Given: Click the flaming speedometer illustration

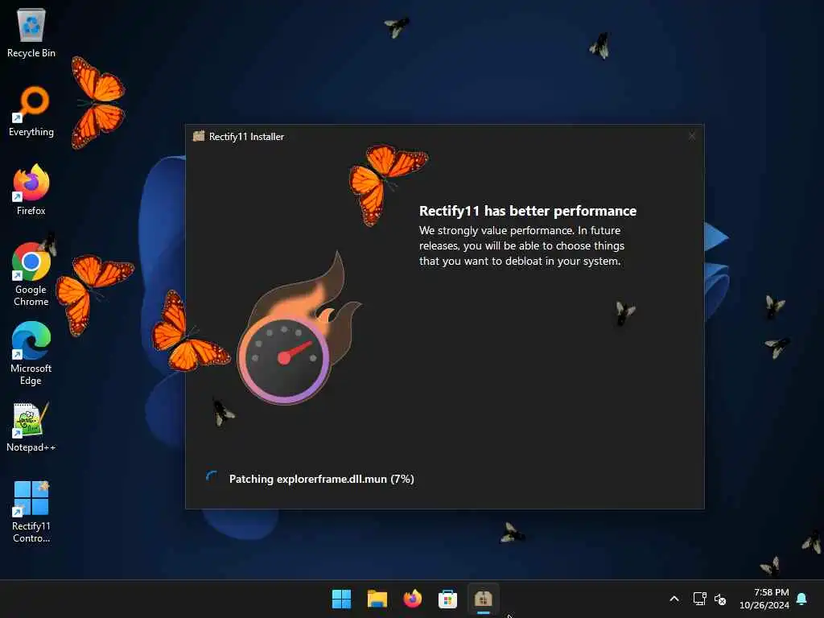Looking at the screenshot, I should [298, 329].
